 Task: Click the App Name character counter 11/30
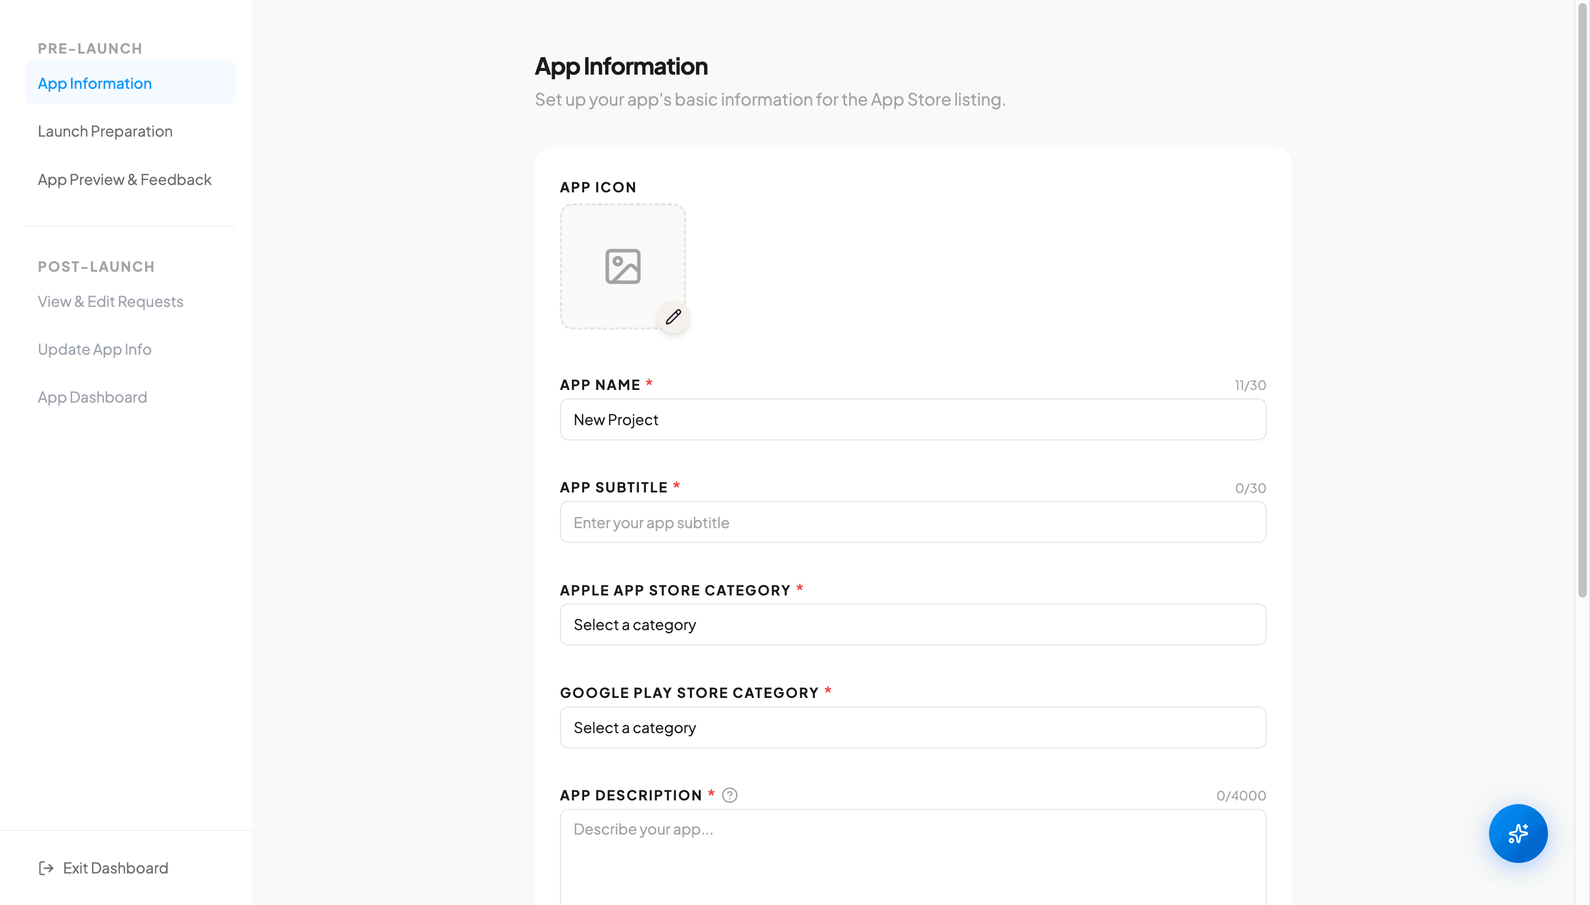pos(1250,385)
